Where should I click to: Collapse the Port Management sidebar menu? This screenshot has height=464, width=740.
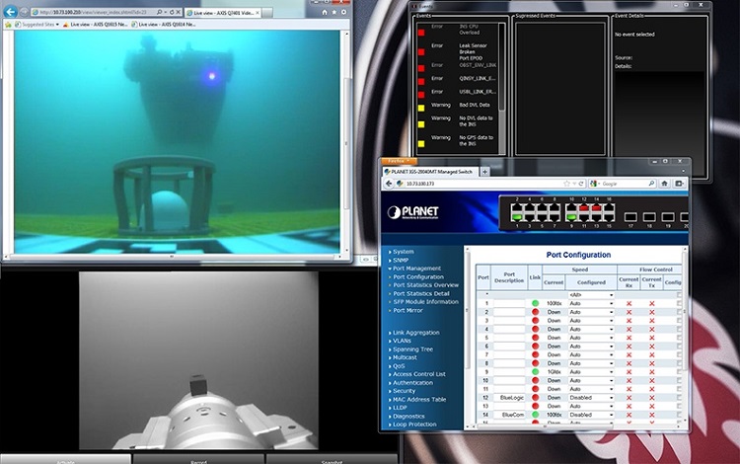pos(414,269)
